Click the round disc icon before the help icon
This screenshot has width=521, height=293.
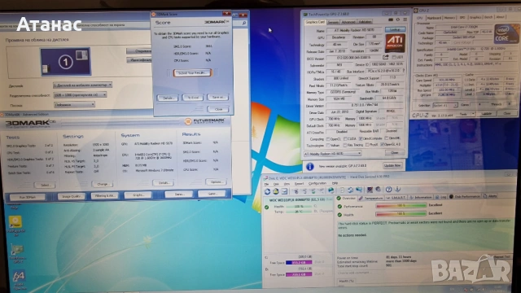tap(378, 190)
